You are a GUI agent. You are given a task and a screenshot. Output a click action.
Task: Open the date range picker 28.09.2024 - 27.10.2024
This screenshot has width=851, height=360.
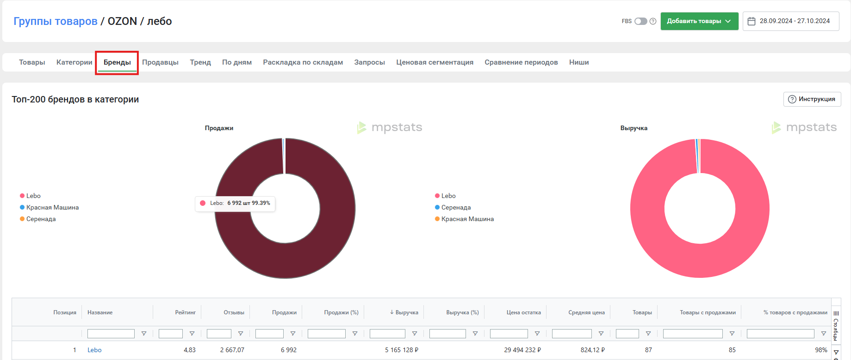coord(791,21)
